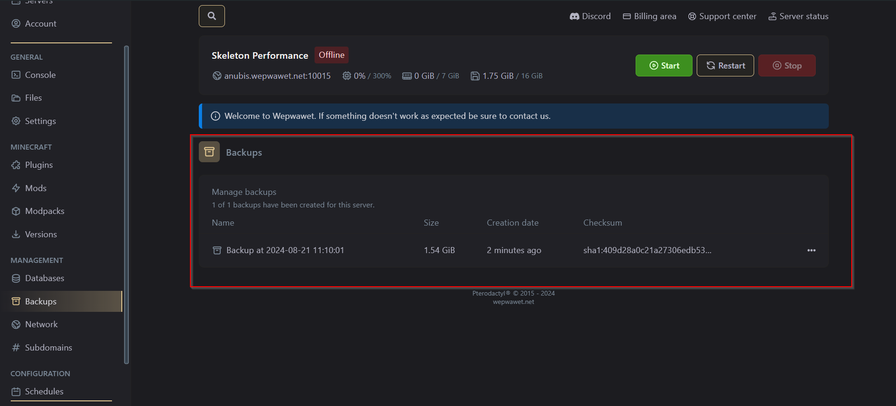Click the sha1 checksum value

pyautogui.click(x=647, y=250)
